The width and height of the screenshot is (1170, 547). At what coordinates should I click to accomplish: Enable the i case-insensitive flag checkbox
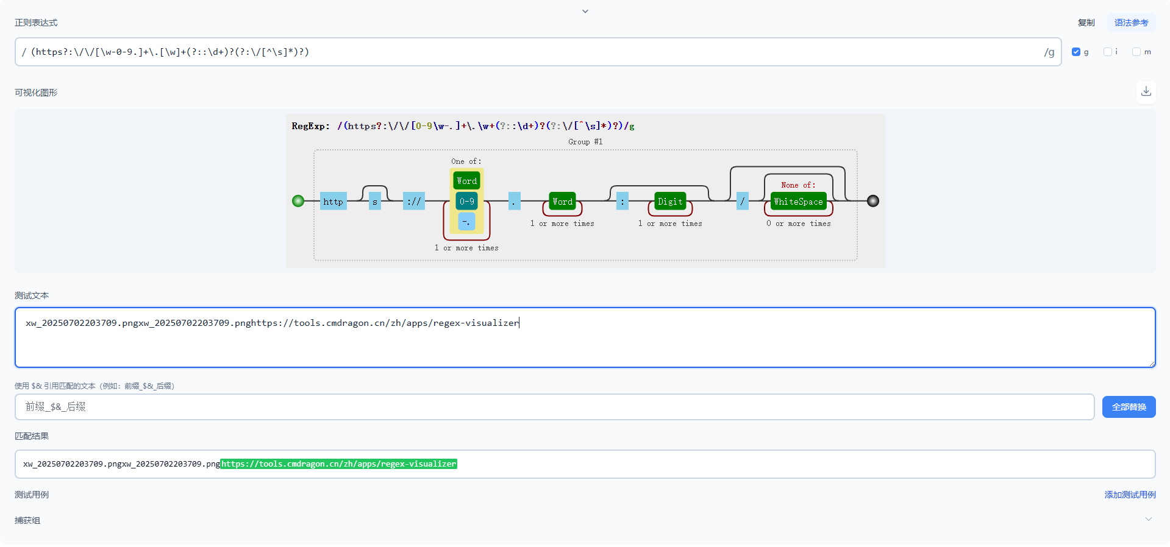1108,52
